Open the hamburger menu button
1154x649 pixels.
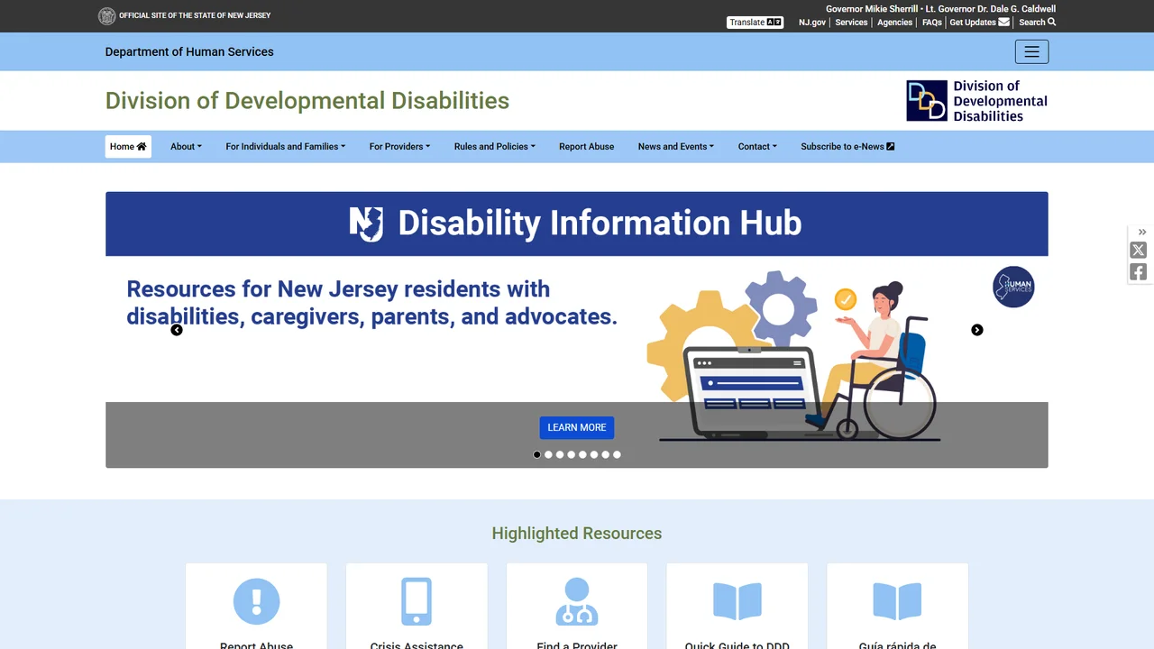click(x=1031, y=51)
